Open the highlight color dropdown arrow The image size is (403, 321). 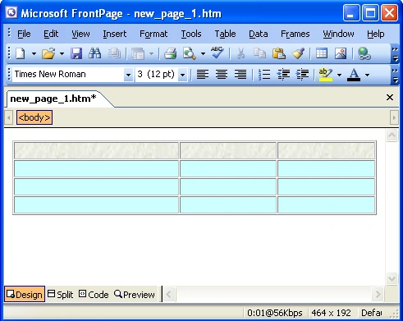click(x=339, y=75)
